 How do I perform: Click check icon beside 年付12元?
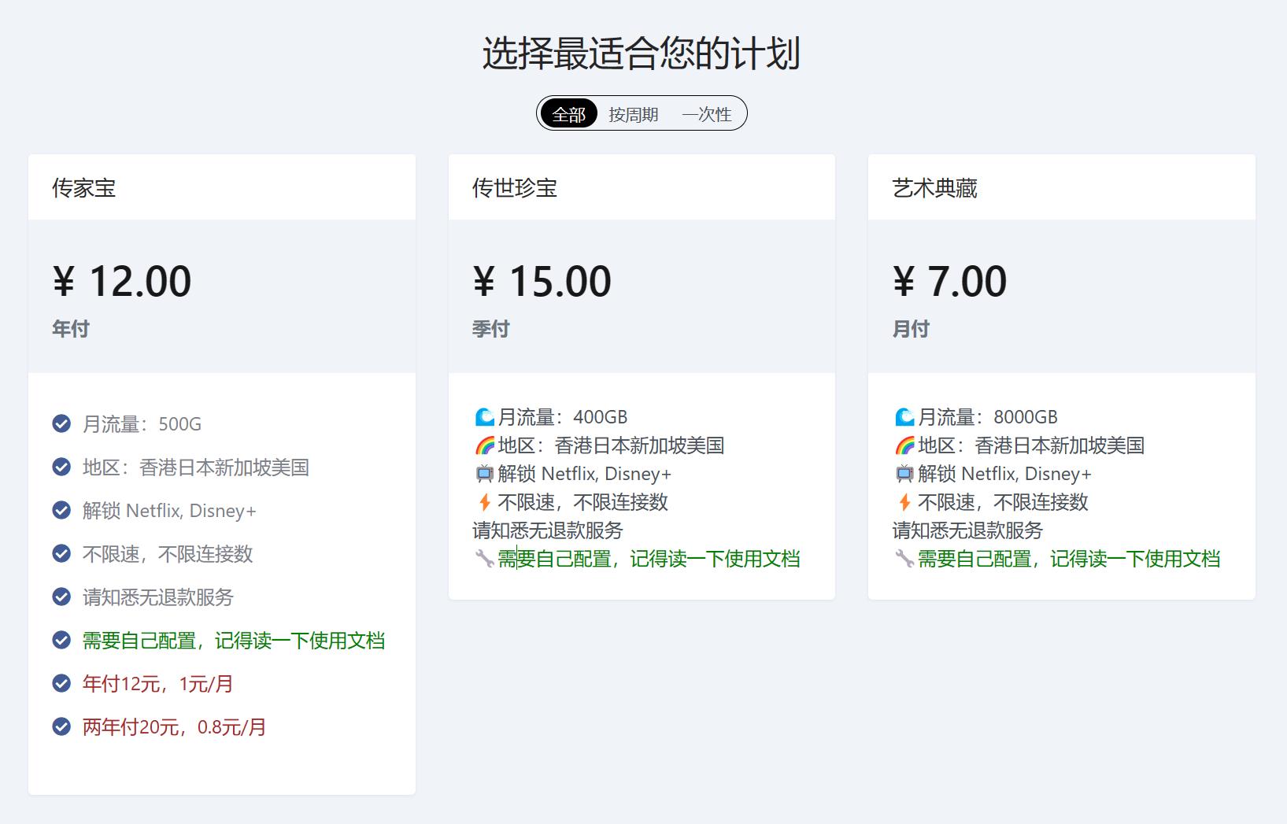[61, 684]
